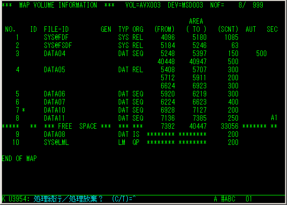Click the asterisk marker beside row 7
Screen dimensions: 287x205
23,110
